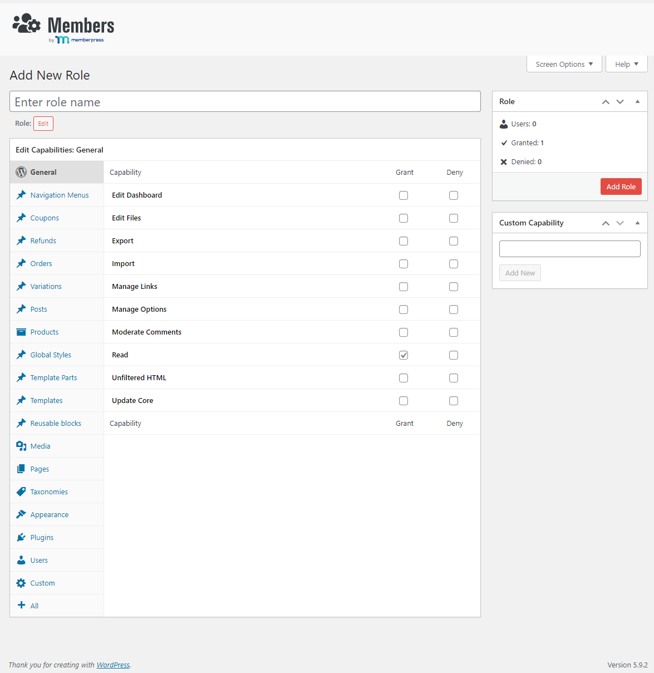This screenshot has width=654, height=673.
Task: Click the tag icon beside Taxonomies
Action: [x=21, y=492]
